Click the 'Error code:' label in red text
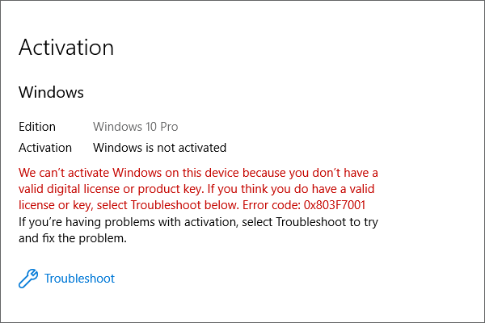This screenshot has height=323, width=485. 272,205
